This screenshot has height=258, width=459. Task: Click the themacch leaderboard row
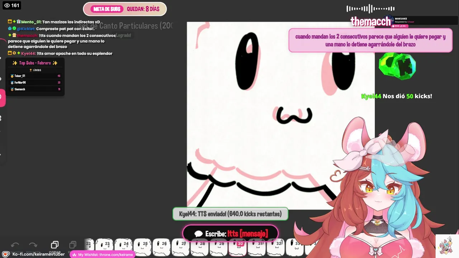35,89
